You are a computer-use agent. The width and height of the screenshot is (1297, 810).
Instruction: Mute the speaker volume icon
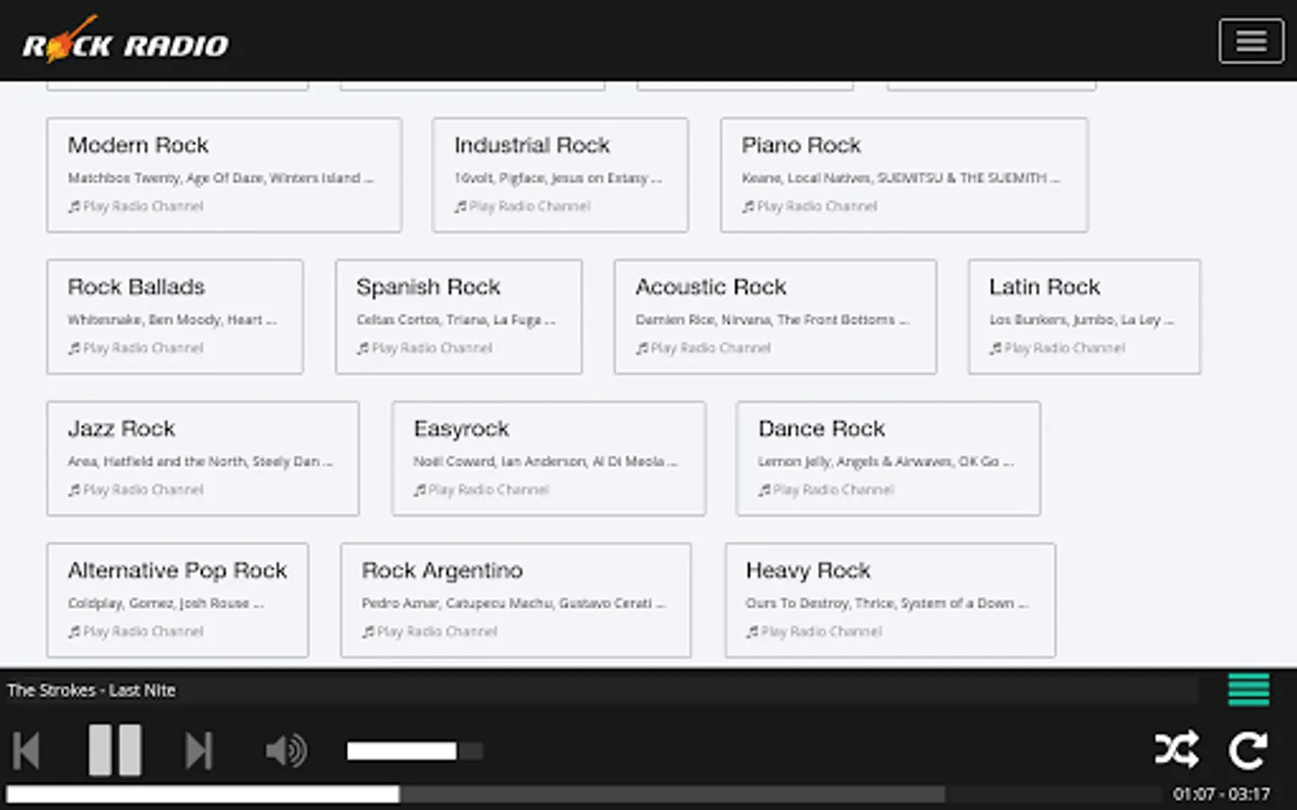286,751
